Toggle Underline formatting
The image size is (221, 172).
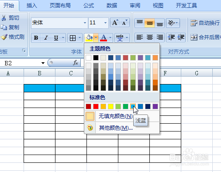click(x=56, y=38)
